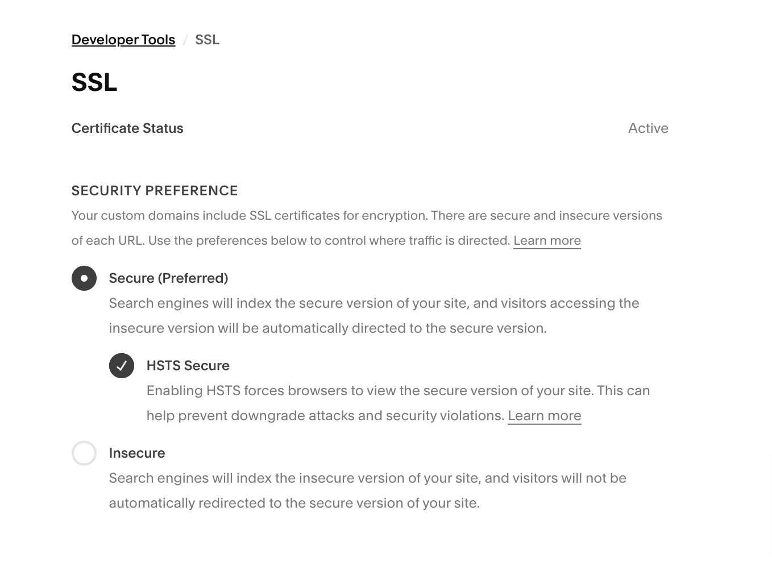
Task: Click the custom domains SSL intro paragraph
Action: [x=367, y=228]
